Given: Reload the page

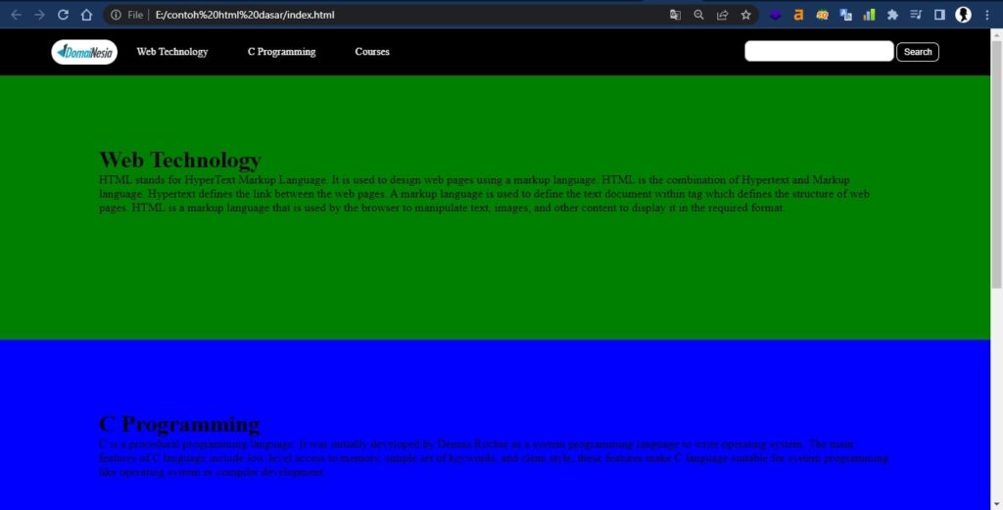Looking at the screenshot, I should tap(63, 15).
